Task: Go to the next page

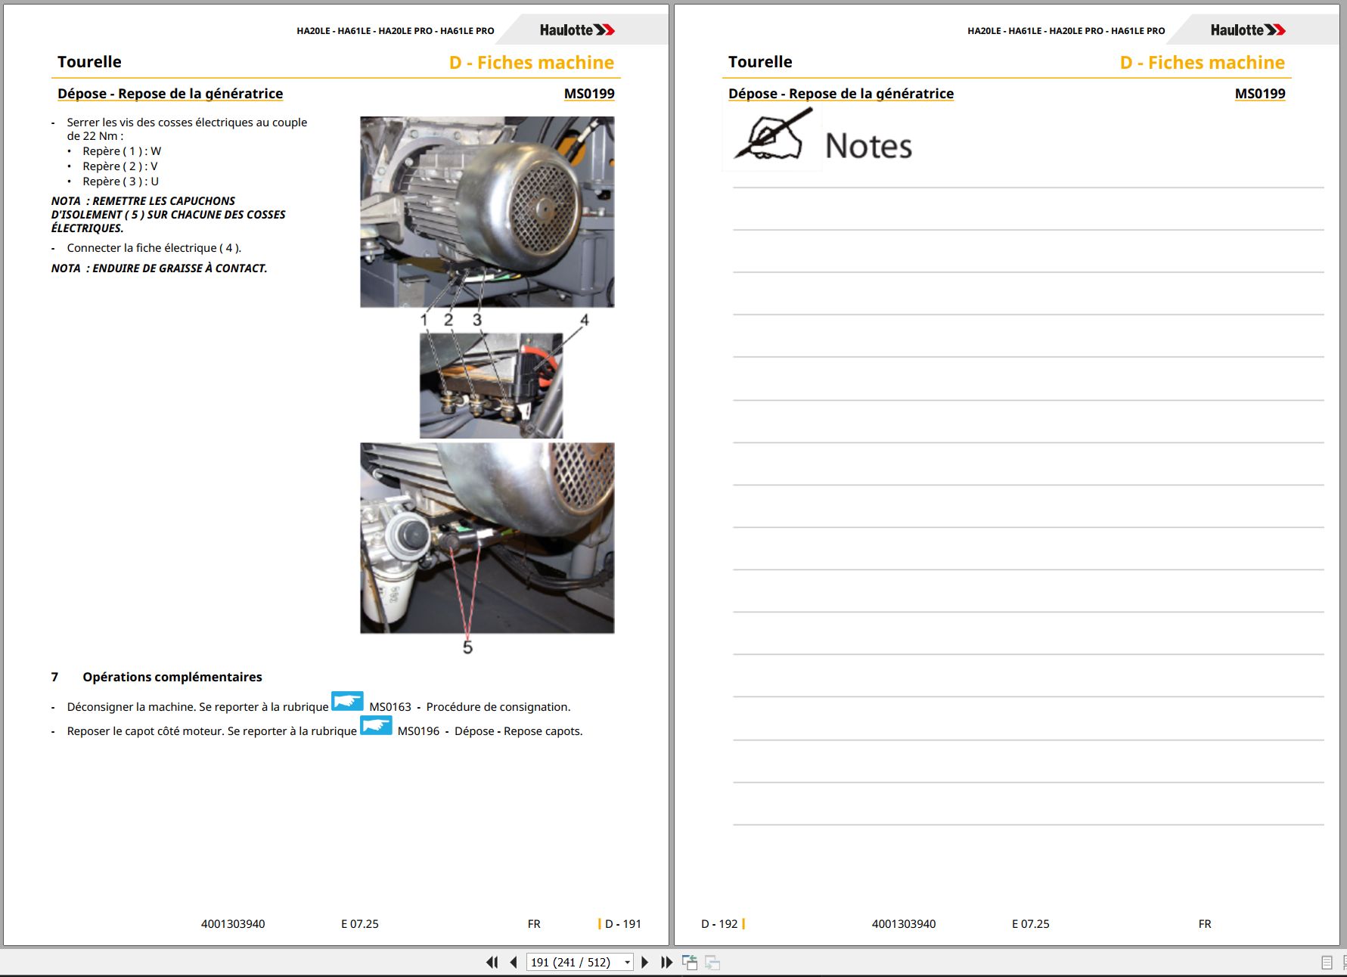Action: click(645, 962)
